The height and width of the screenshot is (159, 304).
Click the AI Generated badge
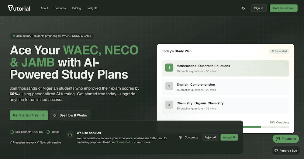click(x=279, y=51)
